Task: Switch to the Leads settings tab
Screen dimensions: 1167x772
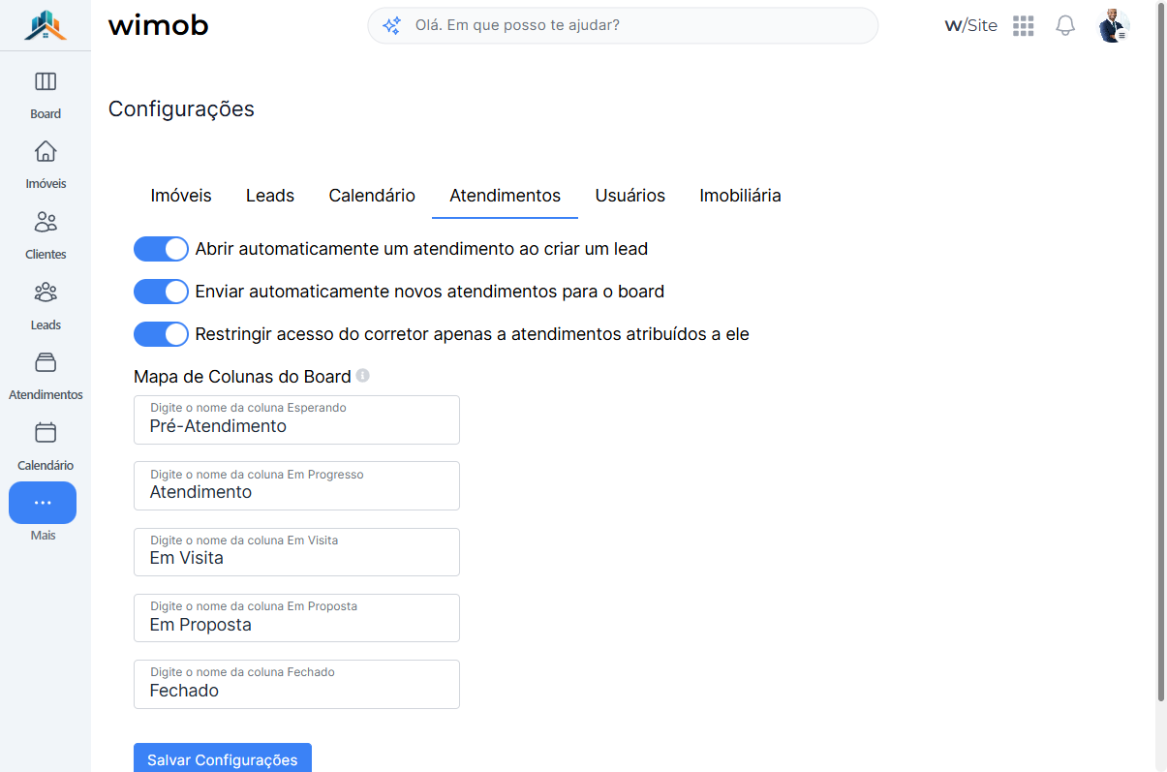Action: (x=270, y=196)
